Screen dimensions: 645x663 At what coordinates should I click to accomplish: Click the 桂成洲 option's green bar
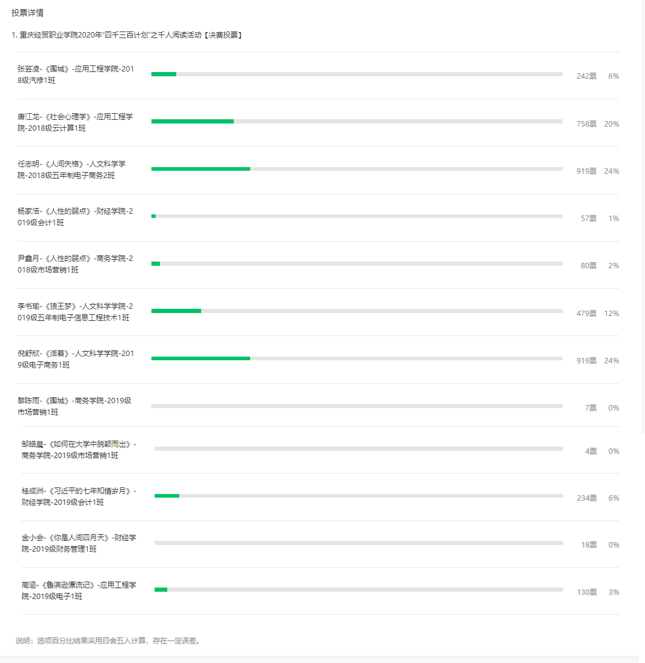167,496
